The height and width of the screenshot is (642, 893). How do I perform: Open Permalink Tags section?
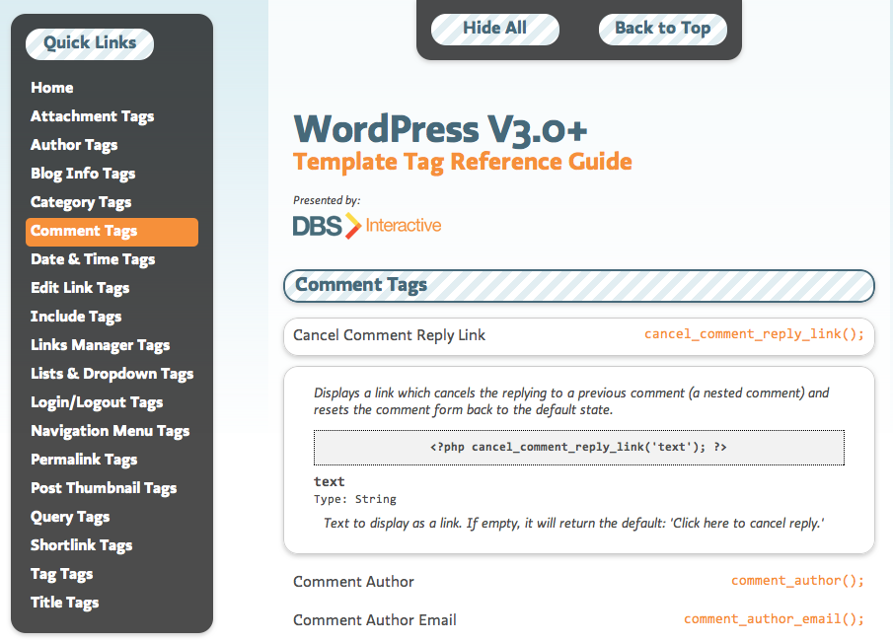tap(84, 460)
